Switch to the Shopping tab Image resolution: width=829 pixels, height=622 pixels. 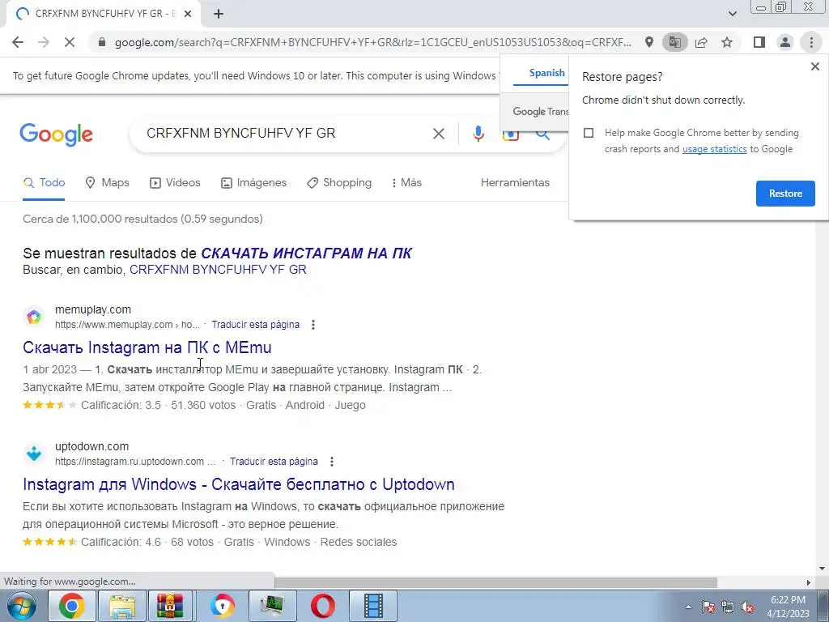click(x=339, y=183)
